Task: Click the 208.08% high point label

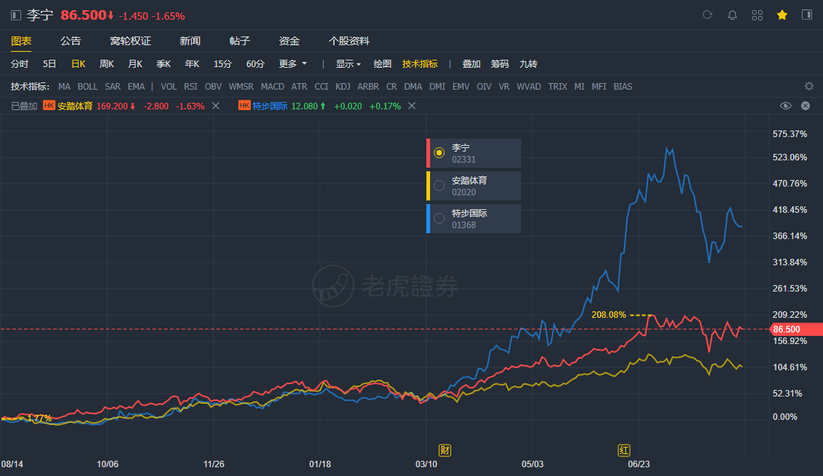Action: point(609,315)
